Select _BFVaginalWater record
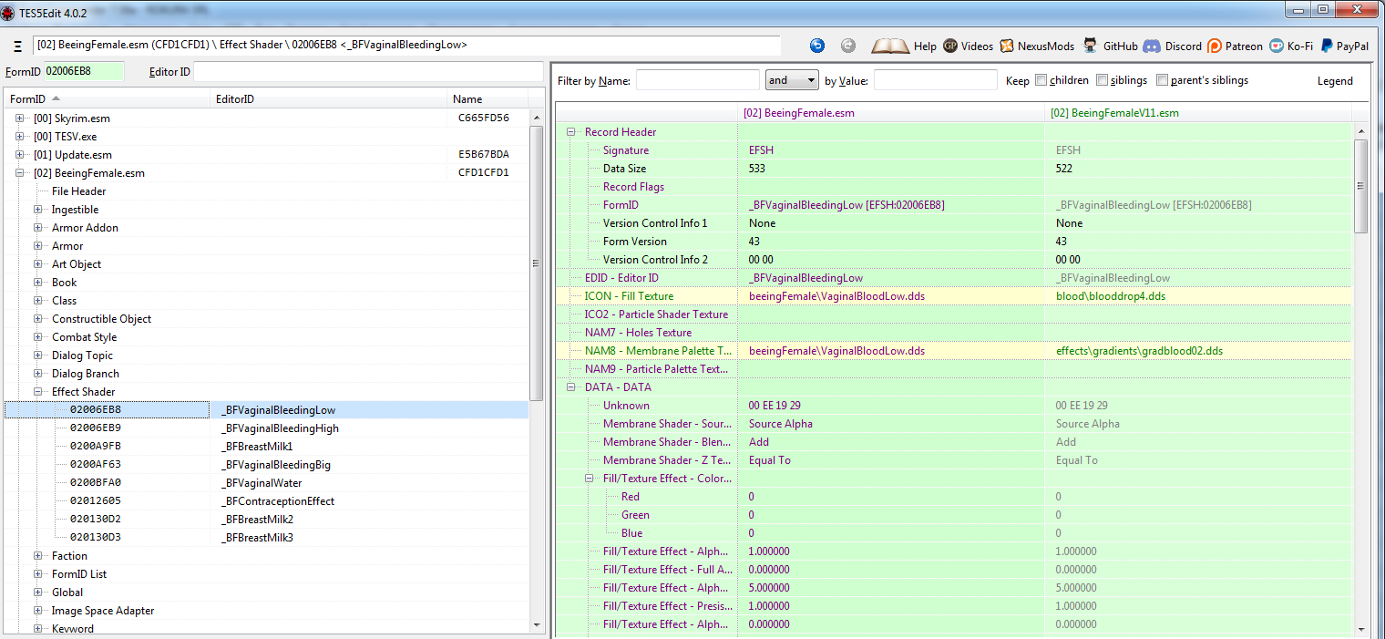The height and width of the screenshot is (639, 1385). [262, 483]
